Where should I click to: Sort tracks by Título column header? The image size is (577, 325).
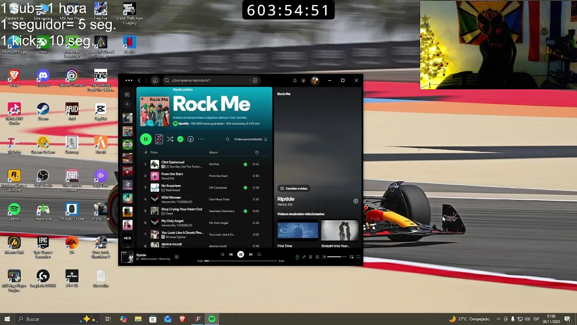(x=154, y=153)
